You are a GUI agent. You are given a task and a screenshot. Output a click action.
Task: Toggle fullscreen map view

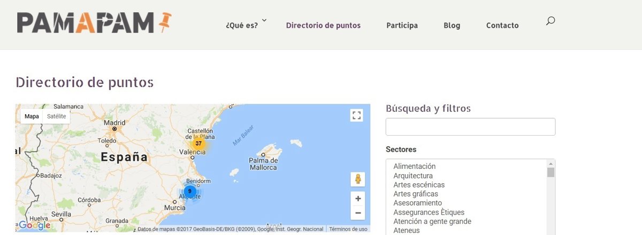pyautogui.click(x=357, y=115)
